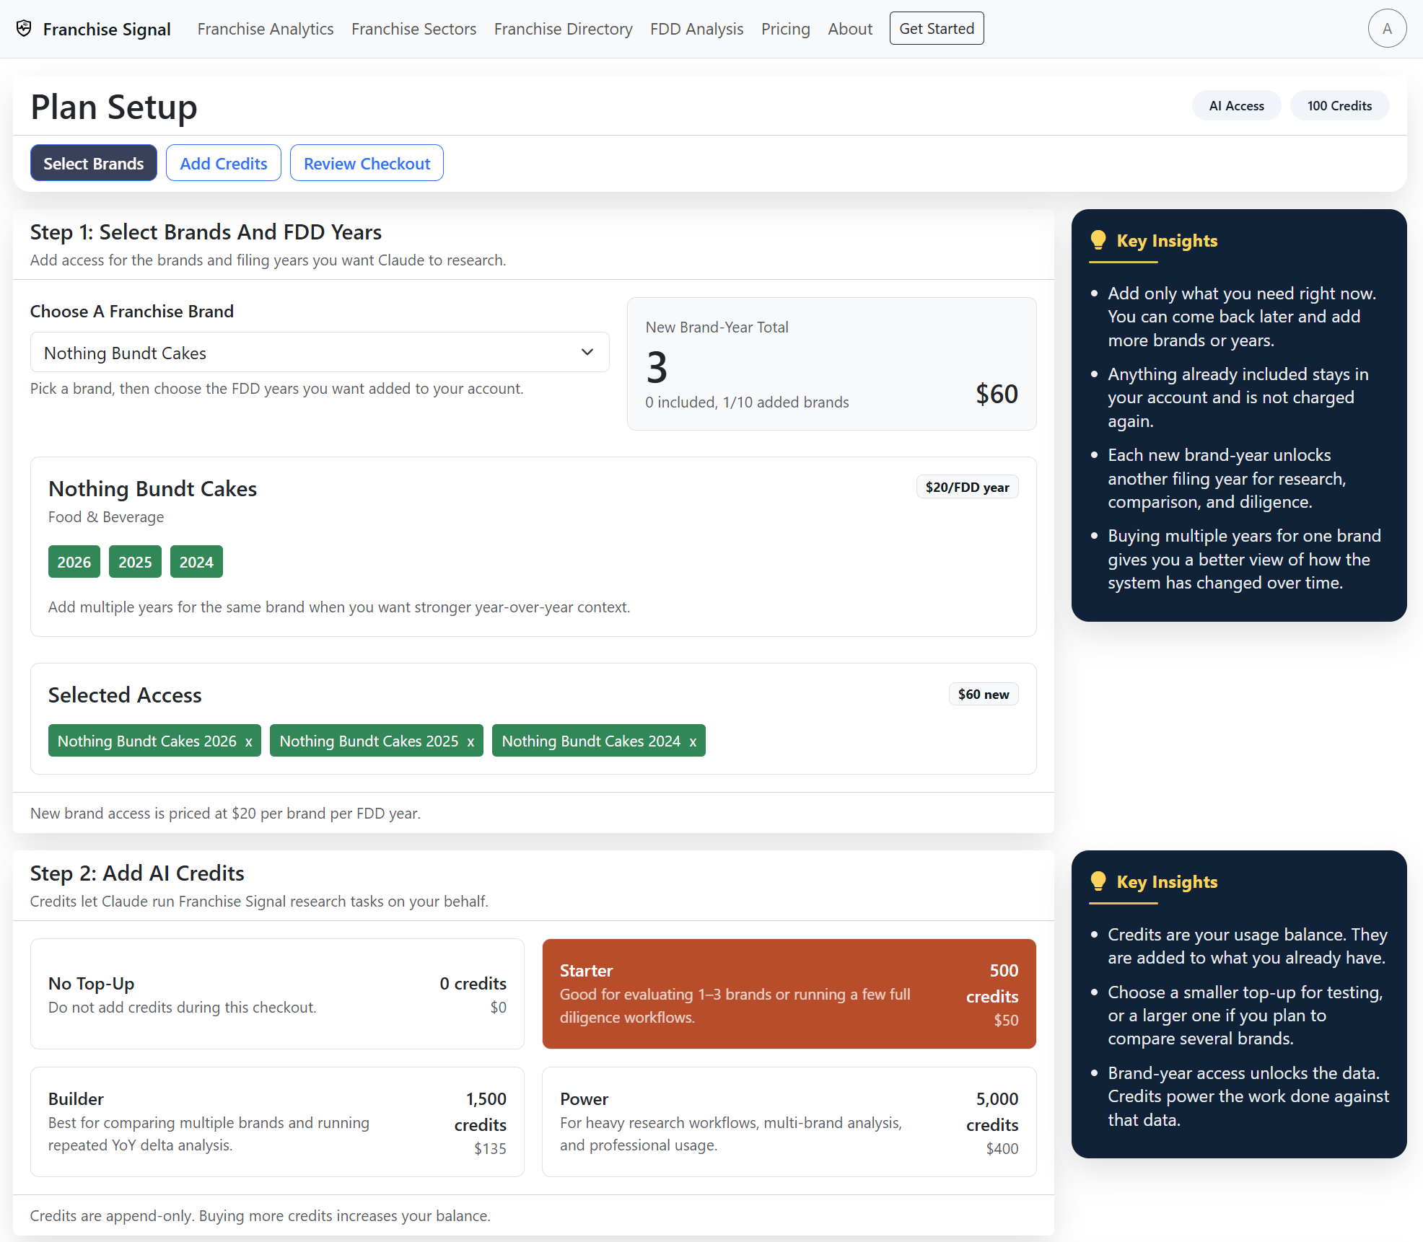Screen dimensions: 1423x1242
Task: Click the $400 Power plan price
Action: coord(1002,1148)
